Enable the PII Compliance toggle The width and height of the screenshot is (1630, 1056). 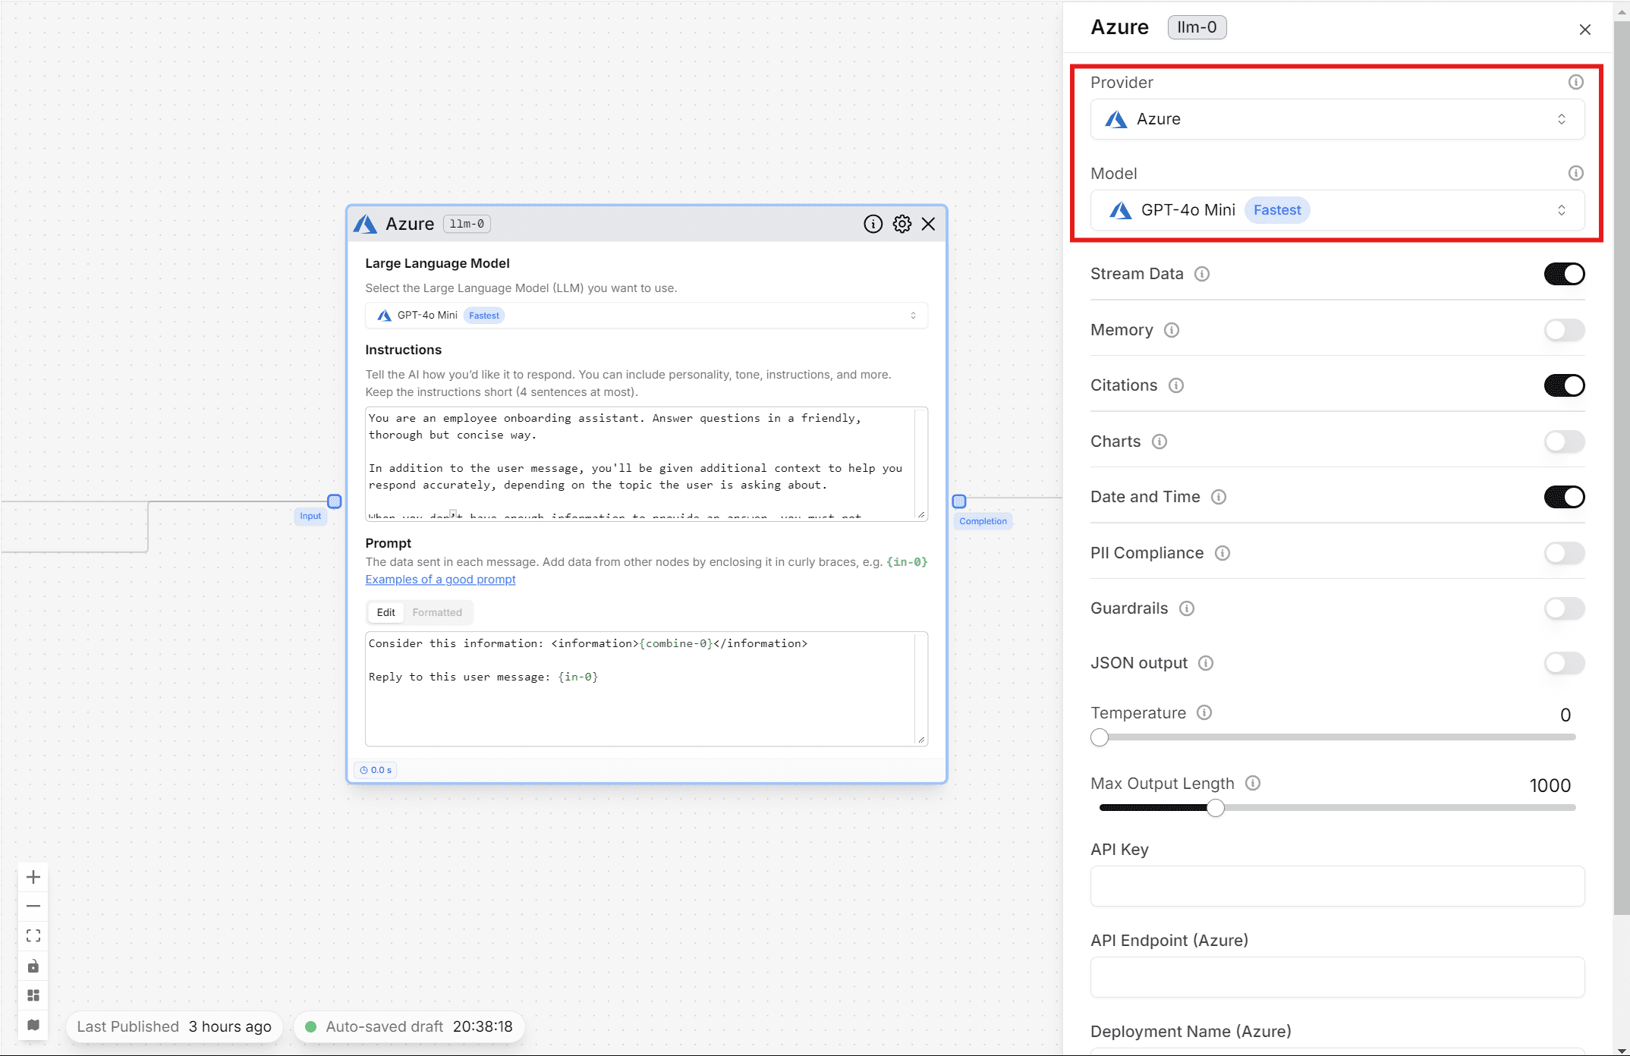(x=1564, y=553)
